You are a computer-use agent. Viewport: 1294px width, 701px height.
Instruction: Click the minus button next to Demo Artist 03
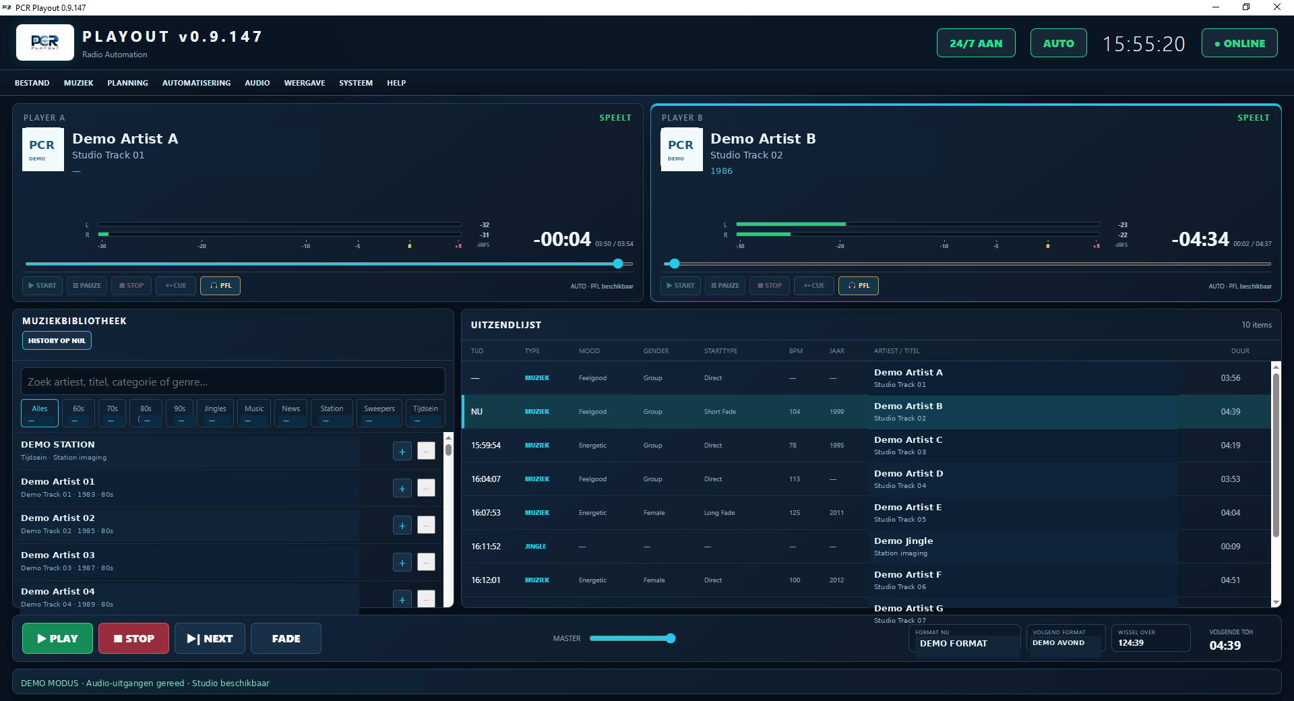pyautogui.click(x=426, y=562)
